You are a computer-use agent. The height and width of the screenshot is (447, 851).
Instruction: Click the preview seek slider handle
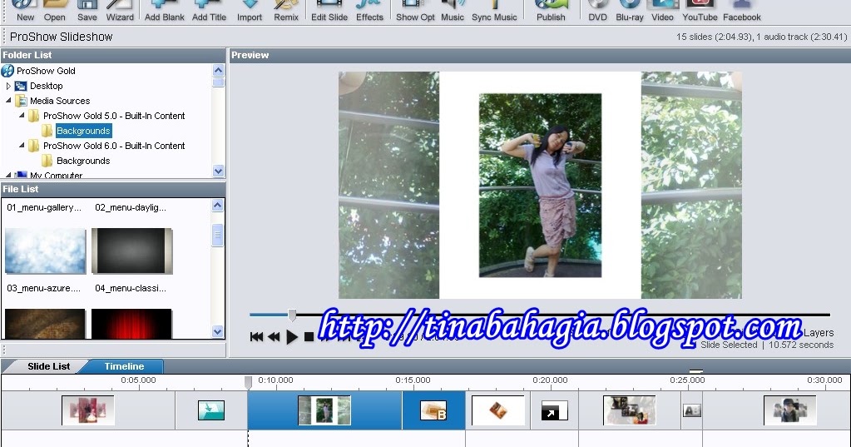coord(292,315)
